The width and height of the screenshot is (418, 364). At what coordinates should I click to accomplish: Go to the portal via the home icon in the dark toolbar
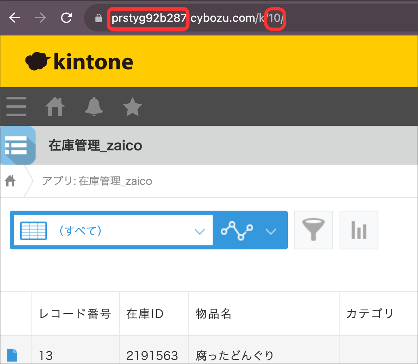(x=55, y=107)
